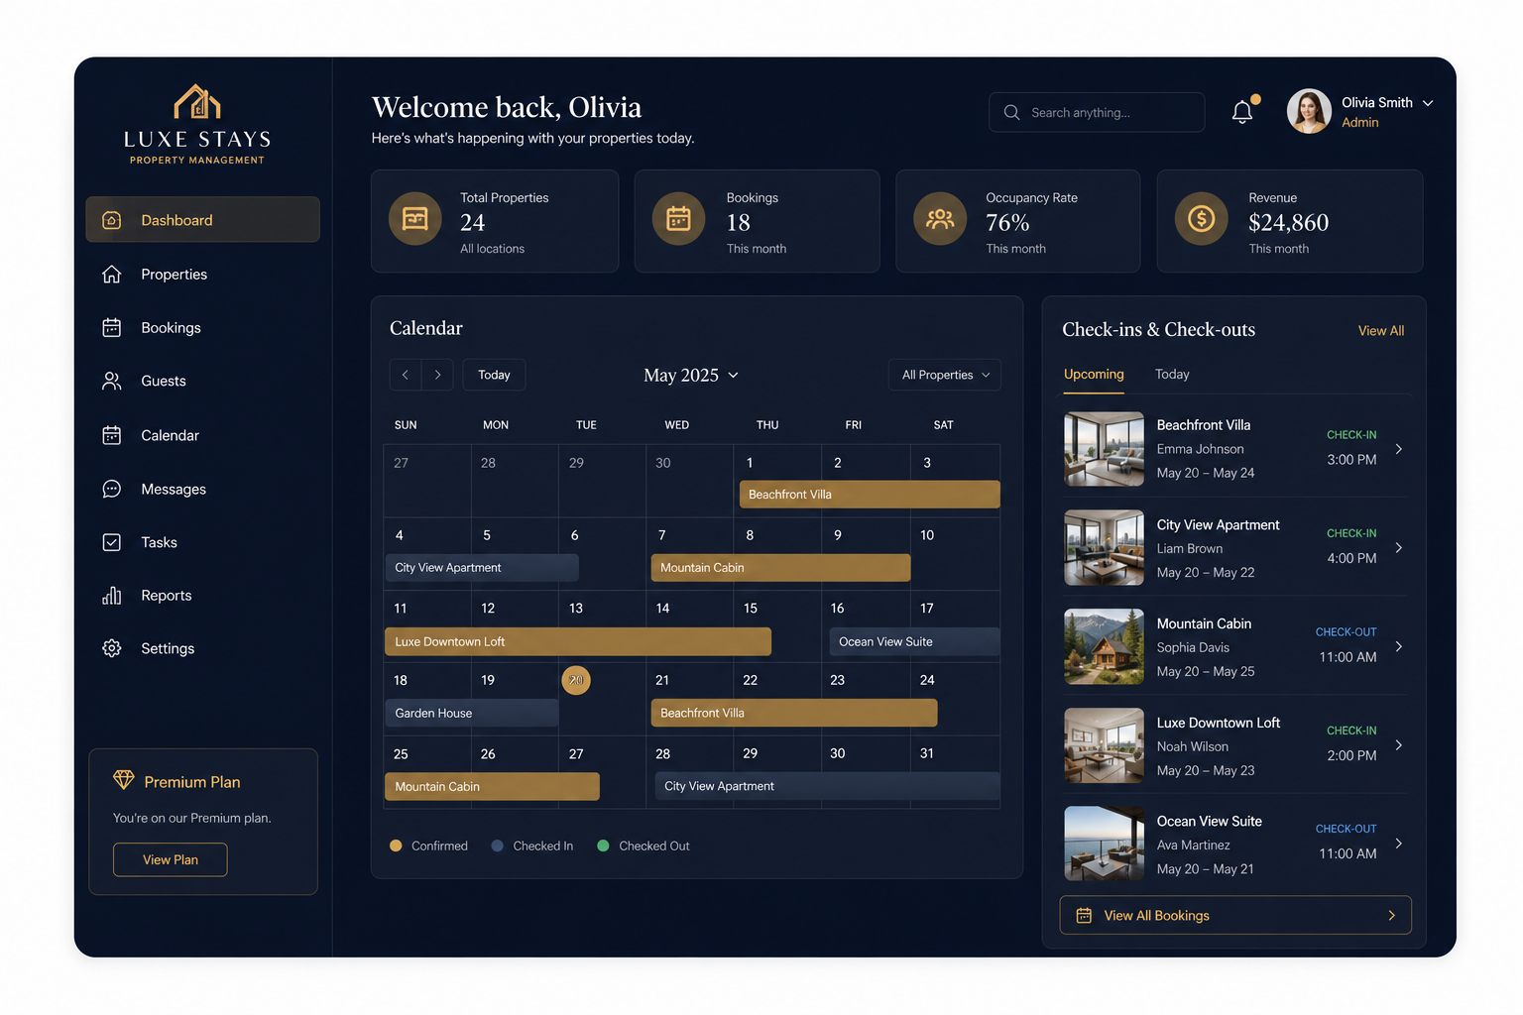Viewport: 1523px width, 1015px height.
Task: Click the Luxe Stays house logo
Action: pyautogui.click(x=197, y=102)
